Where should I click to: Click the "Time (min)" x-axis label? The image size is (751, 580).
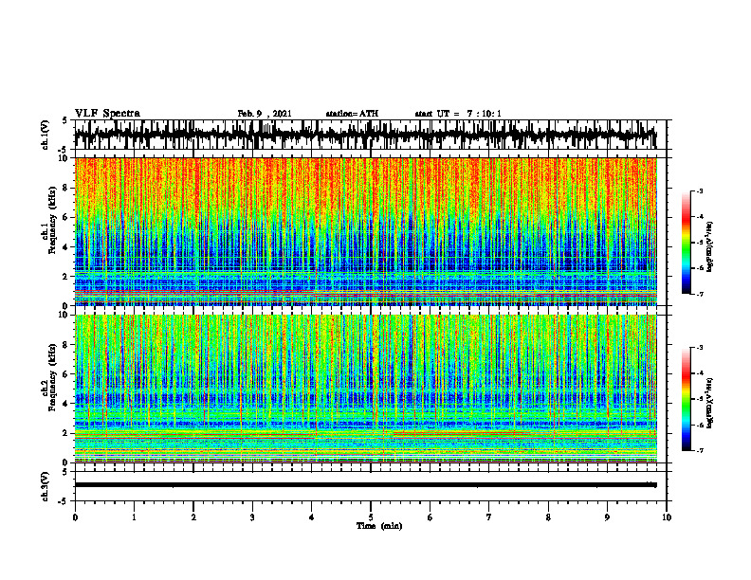click(x=379, y=526)
